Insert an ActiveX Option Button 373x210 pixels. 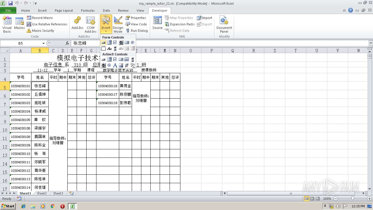109,65
